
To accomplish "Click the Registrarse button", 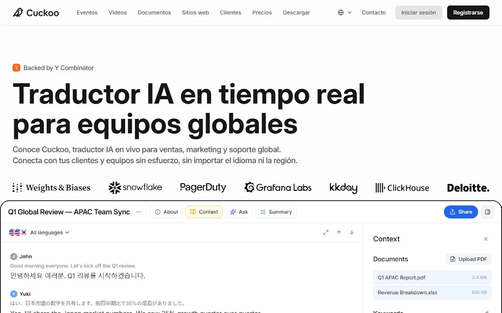I will click(468, 13).
